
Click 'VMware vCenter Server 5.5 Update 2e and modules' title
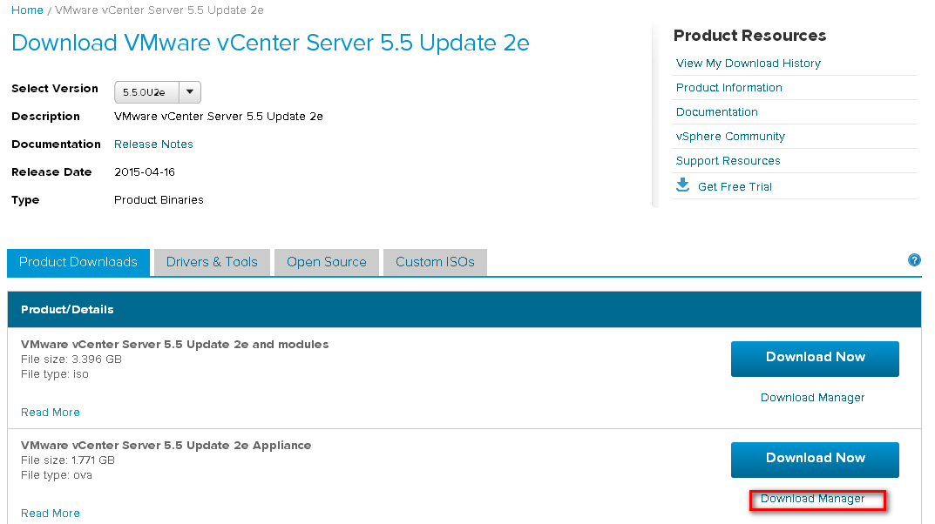175,344
